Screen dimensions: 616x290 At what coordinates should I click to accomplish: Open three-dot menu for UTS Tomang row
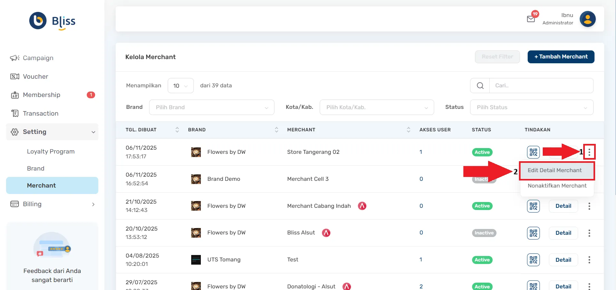(x=589, y=260)
